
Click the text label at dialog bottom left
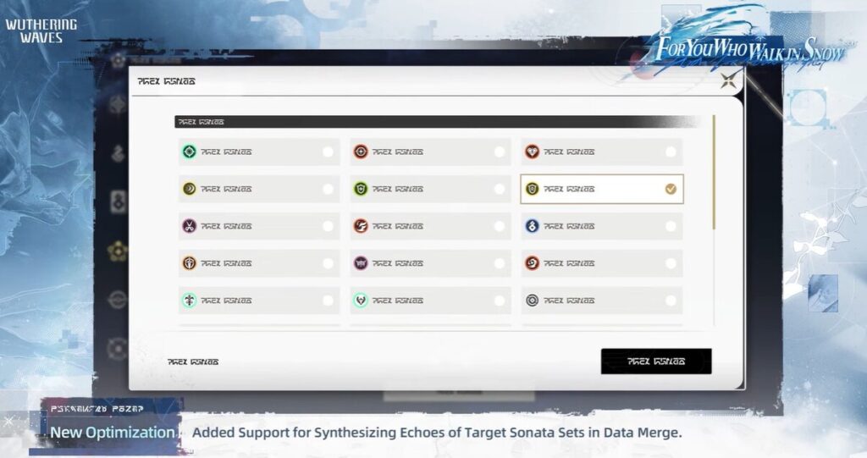[x=193, y=361]
